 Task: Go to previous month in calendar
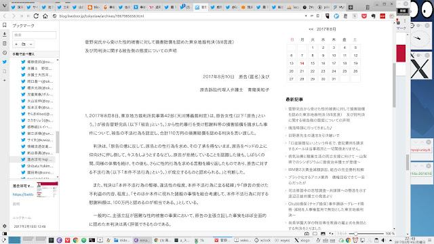click(x=311, y=29)
